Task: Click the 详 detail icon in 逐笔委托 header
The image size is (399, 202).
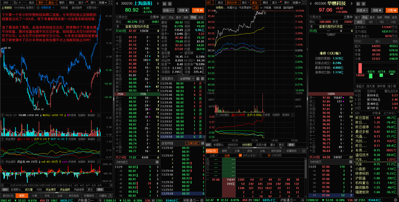Action: coord(202,79)
